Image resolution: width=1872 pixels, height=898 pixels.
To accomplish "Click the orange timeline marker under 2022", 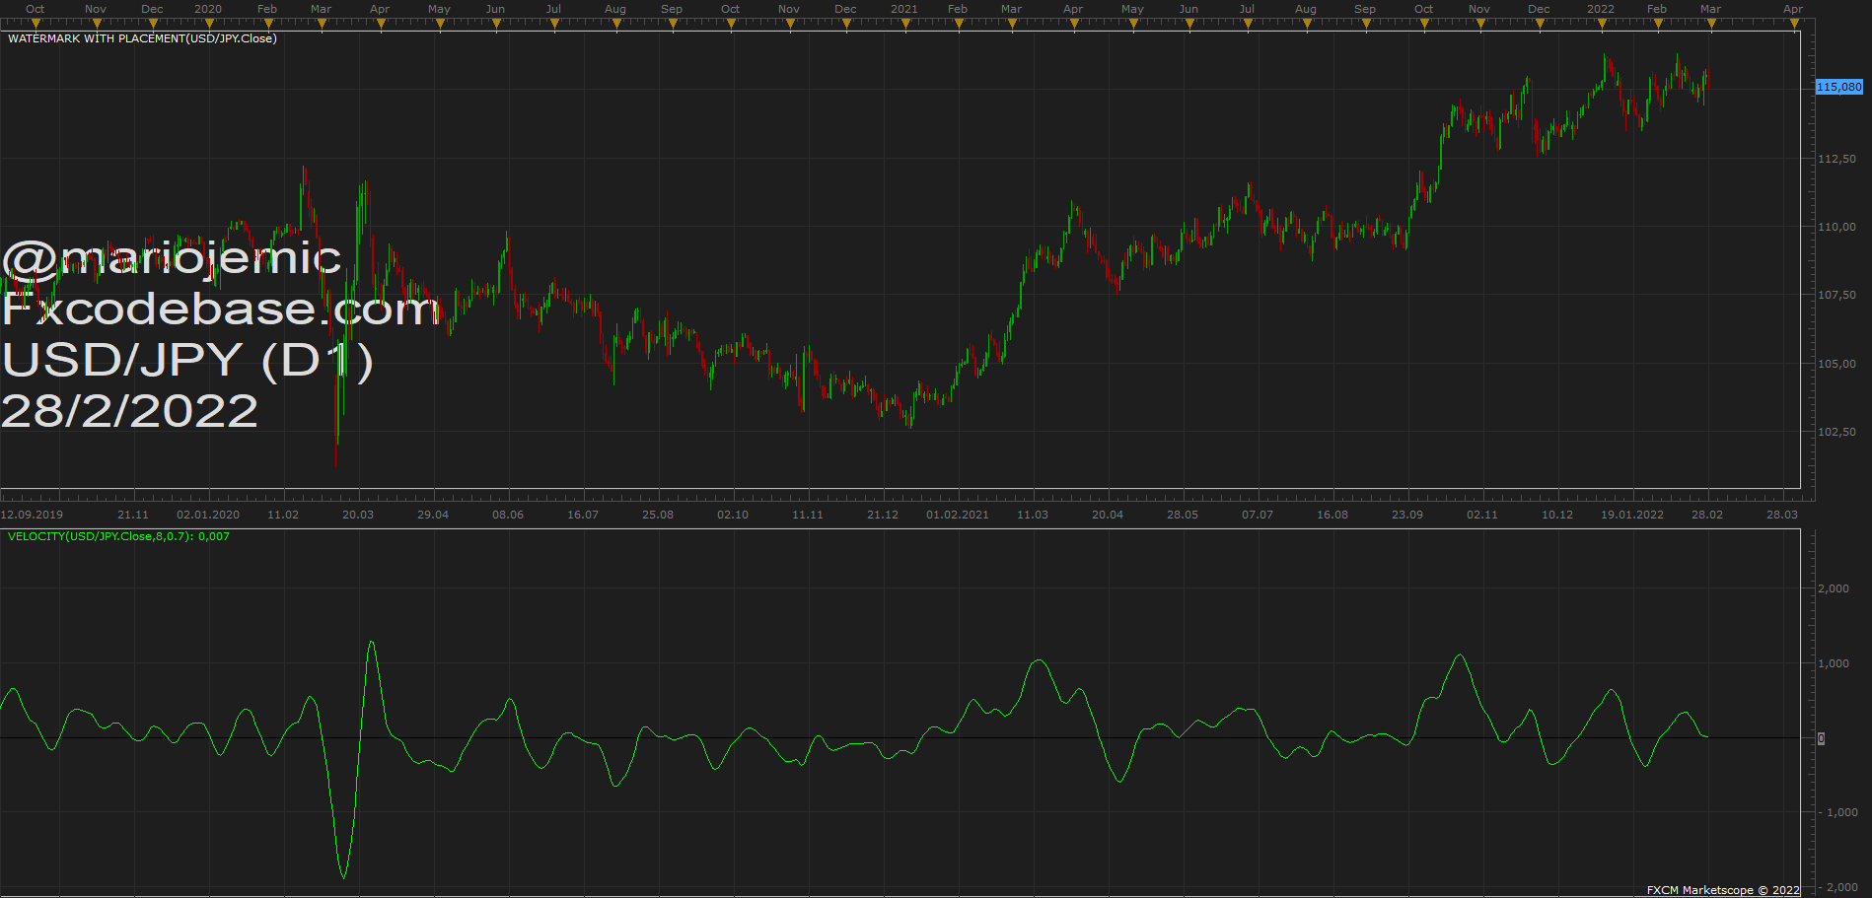I will (x=1600, y=24).
